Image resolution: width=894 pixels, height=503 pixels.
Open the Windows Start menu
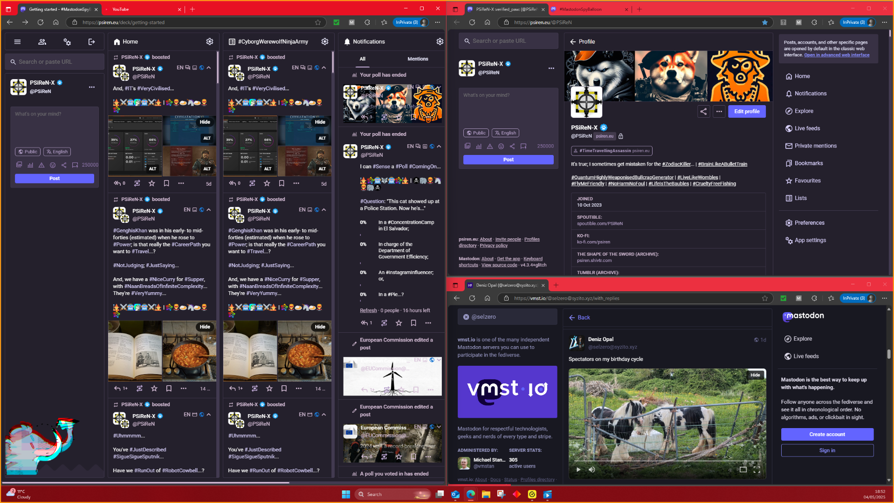(346, 495)
